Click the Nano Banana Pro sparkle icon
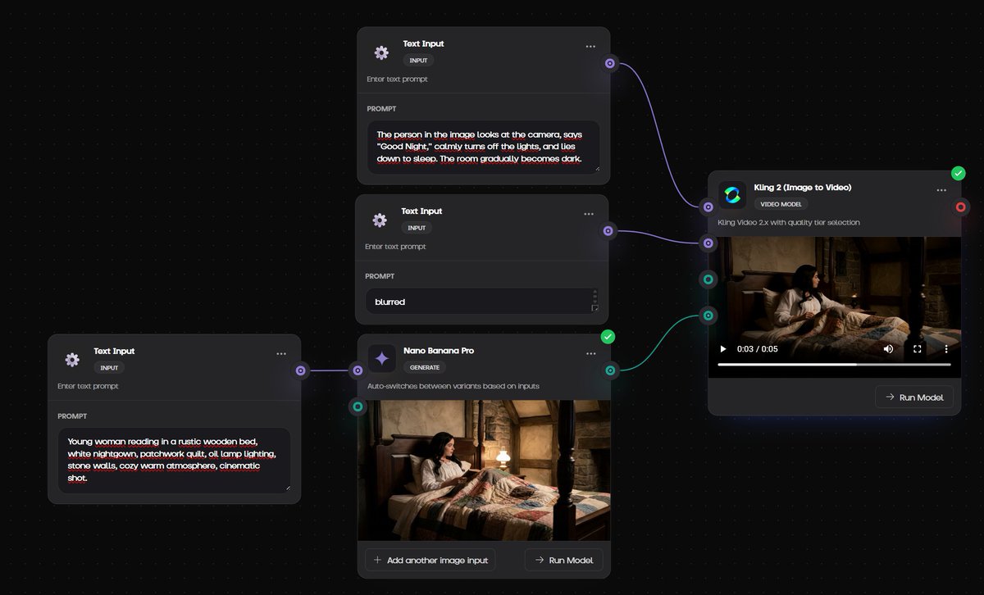984x595 pixels. pyautogui.click(x=381, y=358)
